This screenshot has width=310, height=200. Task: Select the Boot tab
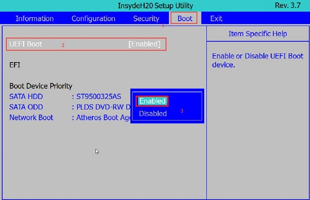click(x=184, y=18)
